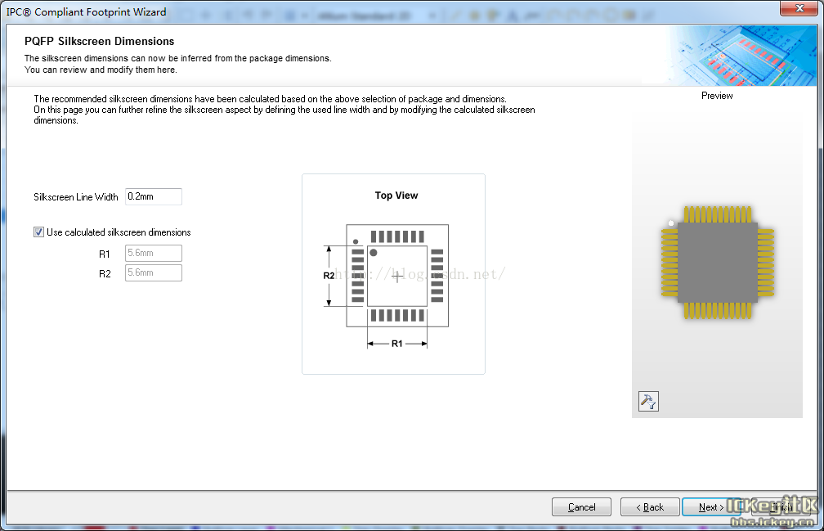This screenshot has height=531, width=824.
Task: Uncheck Use calculated silkscreen dimensions
Action: (x=38, y=232)
